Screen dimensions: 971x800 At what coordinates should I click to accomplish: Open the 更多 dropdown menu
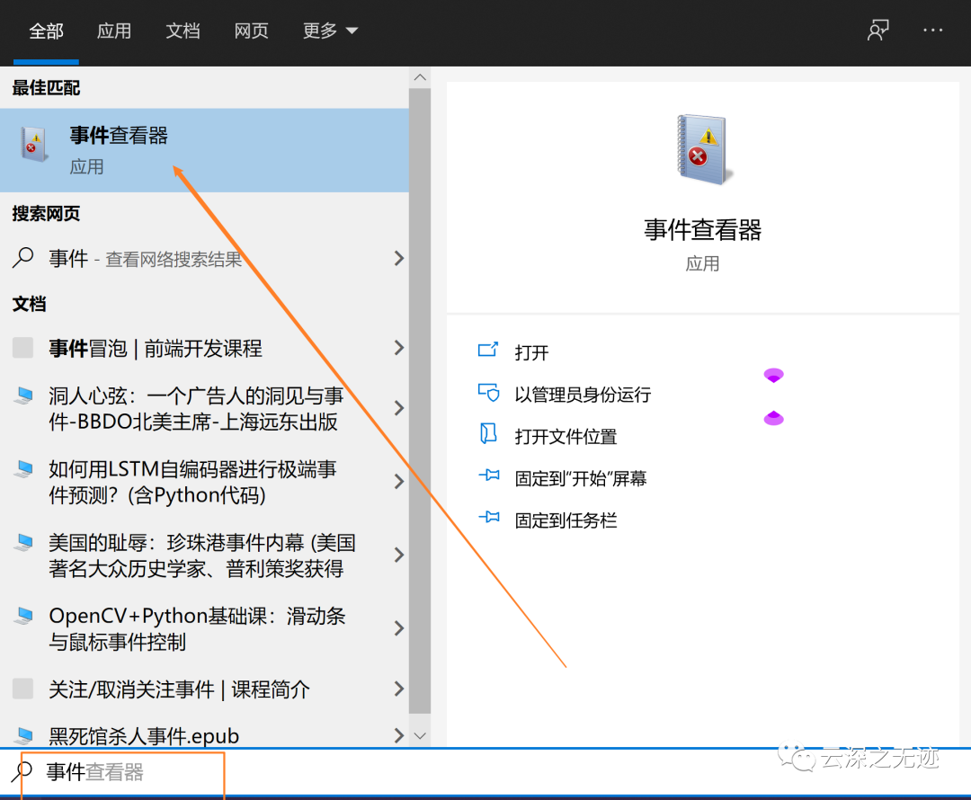330,30
